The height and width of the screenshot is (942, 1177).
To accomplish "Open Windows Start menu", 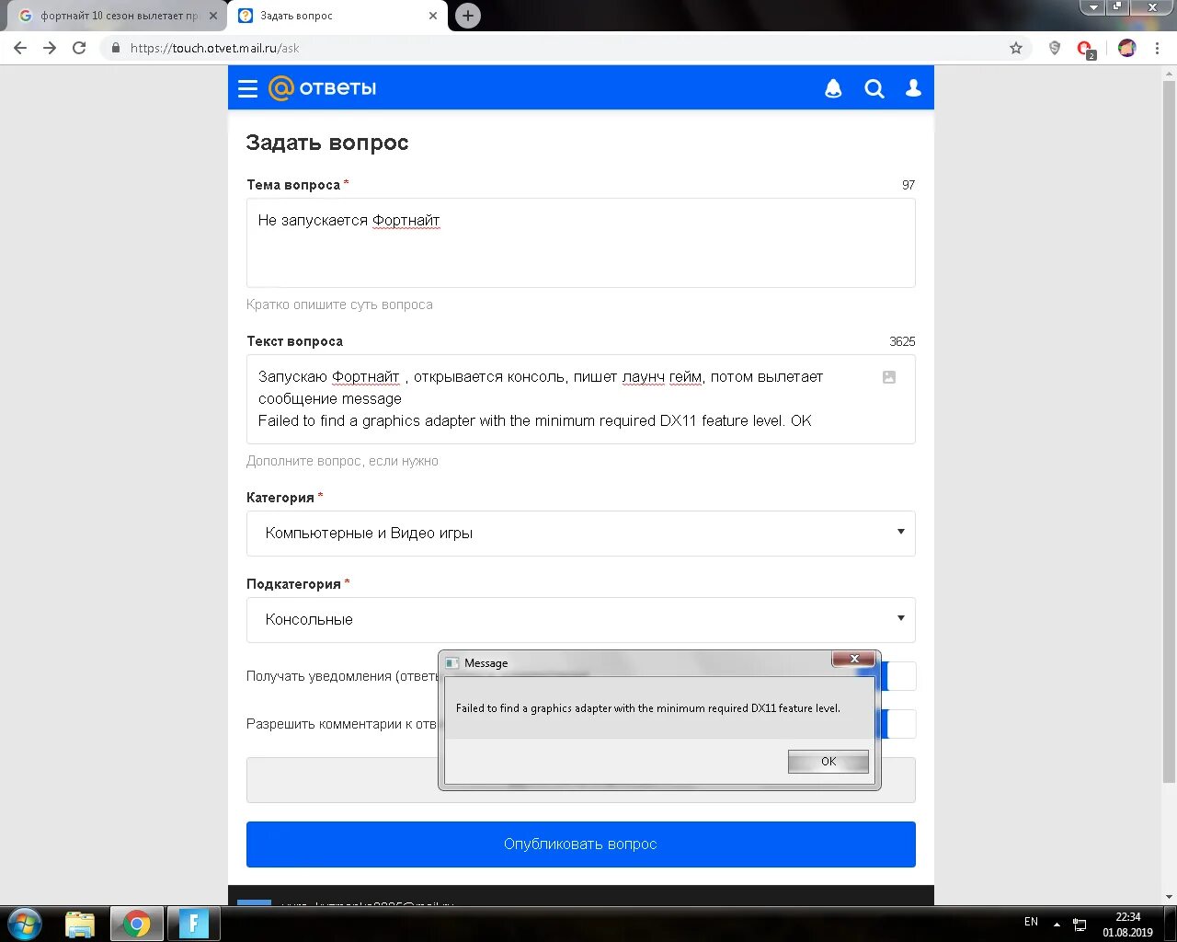I will pos(26,924).
